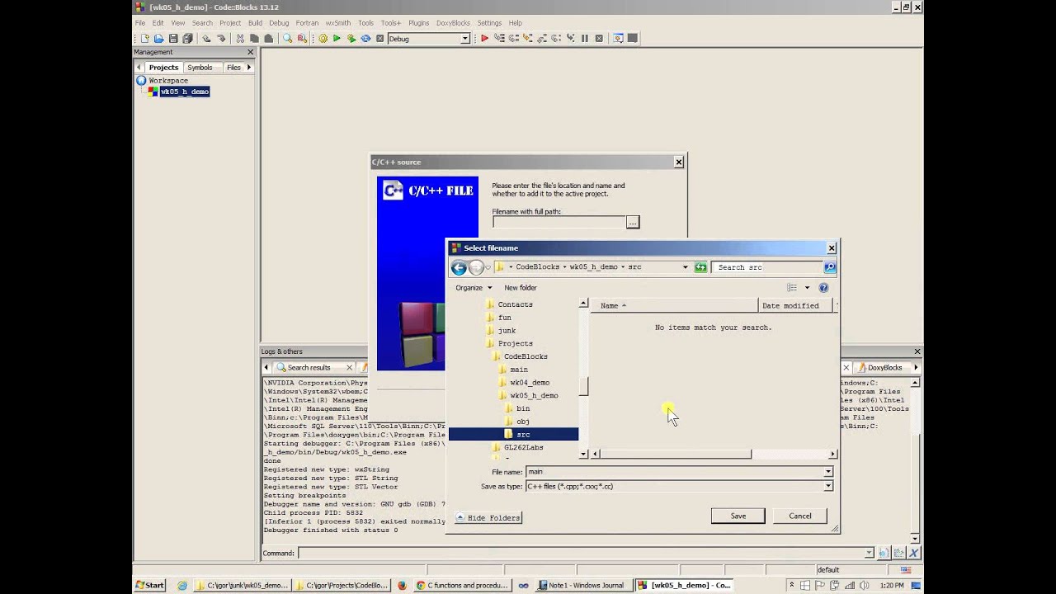The height and width of the screenshot is (594, 1056).
Task: Click the Save all files toolbar icon
Action: pyautogui.click(x=187, y=38)
